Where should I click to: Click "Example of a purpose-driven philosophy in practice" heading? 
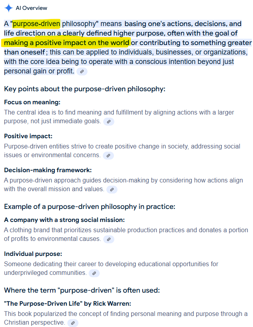(x=89, y=207)
